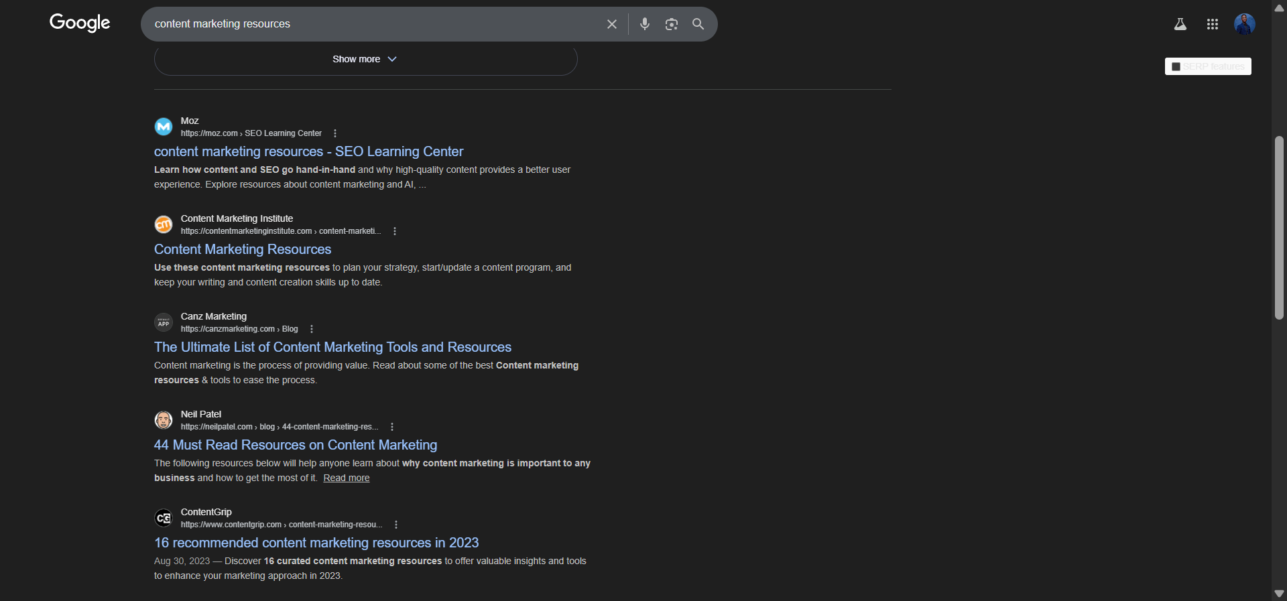
Task: Open the Content Marketing Resources link
Action: [243, 249]
